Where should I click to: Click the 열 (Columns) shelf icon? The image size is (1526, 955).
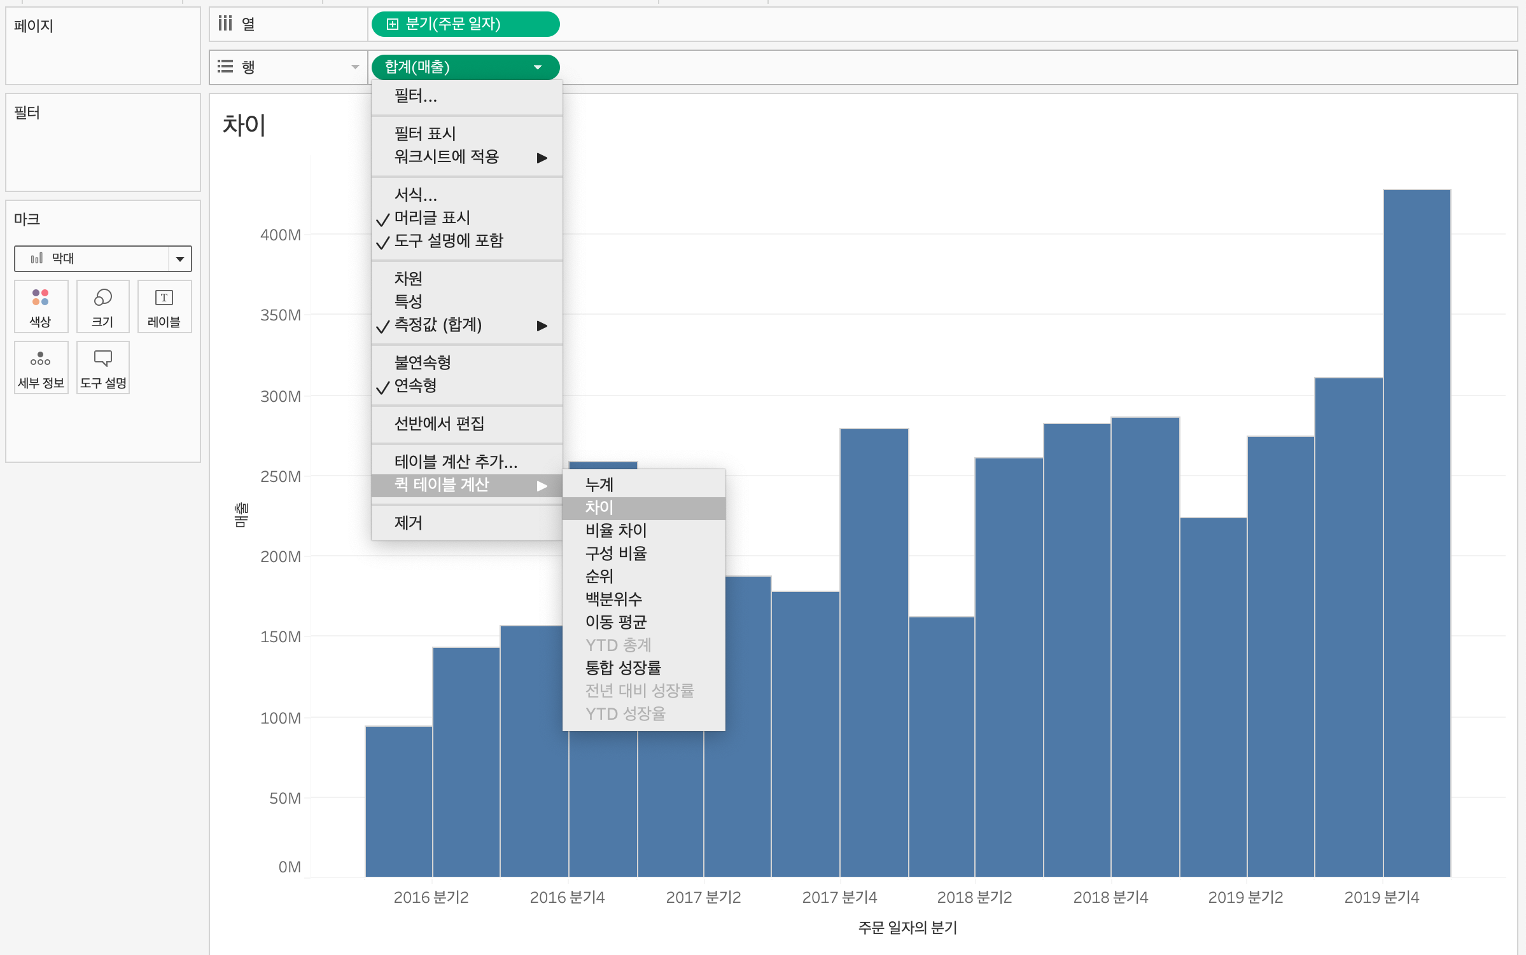click(x=225, y=24)
